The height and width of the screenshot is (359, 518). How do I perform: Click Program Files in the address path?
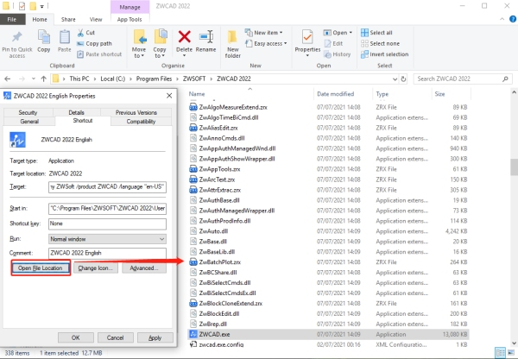click(154, 79)
